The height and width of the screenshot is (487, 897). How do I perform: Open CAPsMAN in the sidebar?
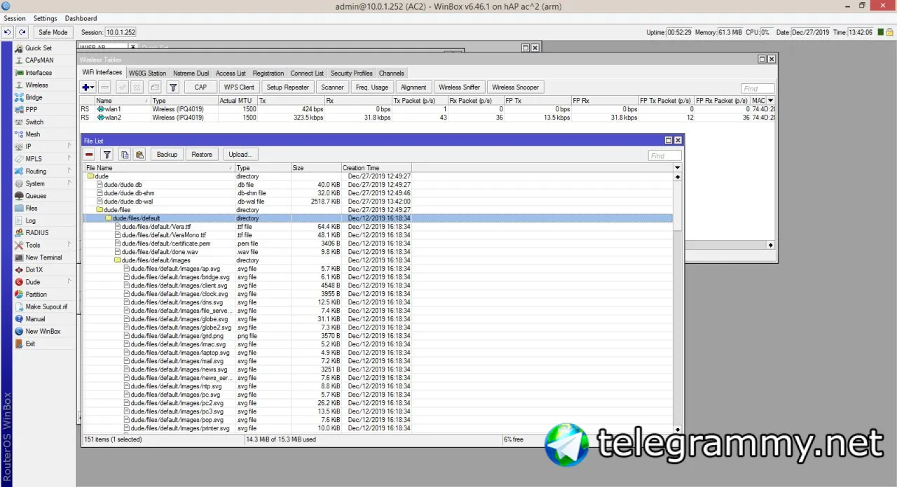[39, 60]
